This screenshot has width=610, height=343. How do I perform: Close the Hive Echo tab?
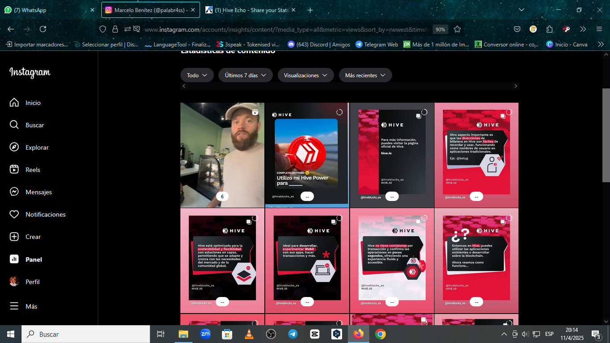point(293,10)
